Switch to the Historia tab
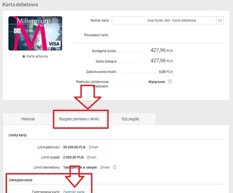233x193 pixels. 28,119
